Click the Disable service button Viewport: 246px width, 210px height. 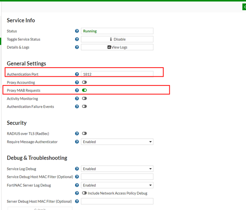coord(117,39)
